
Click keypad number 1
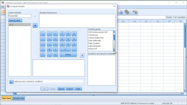62,44
